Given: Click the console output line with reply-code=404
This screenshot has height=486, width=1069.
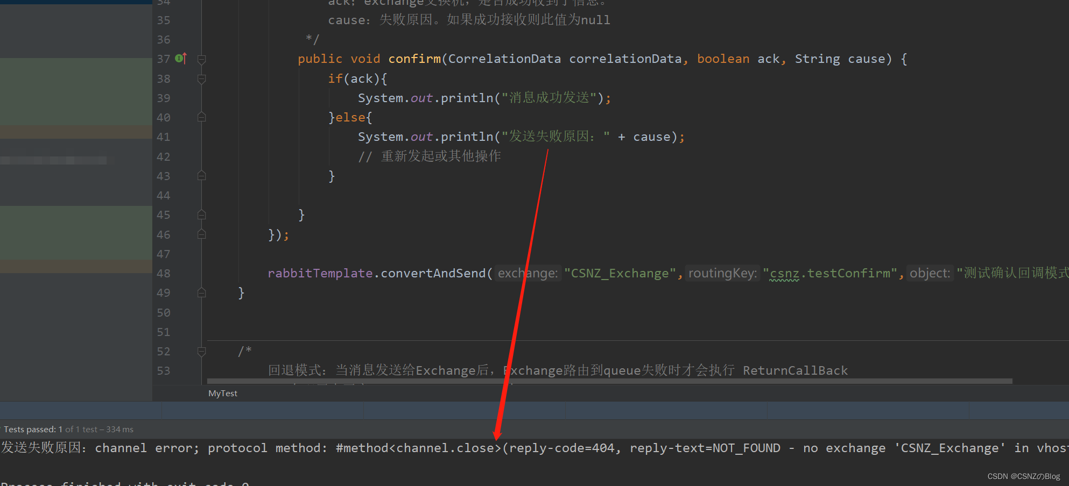Looking at the screenshot, I should (x=534, y=448).
